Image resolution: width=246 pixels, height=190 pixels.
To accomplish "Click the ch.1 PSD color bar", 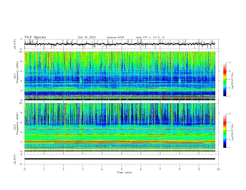I will pos(225,79).
